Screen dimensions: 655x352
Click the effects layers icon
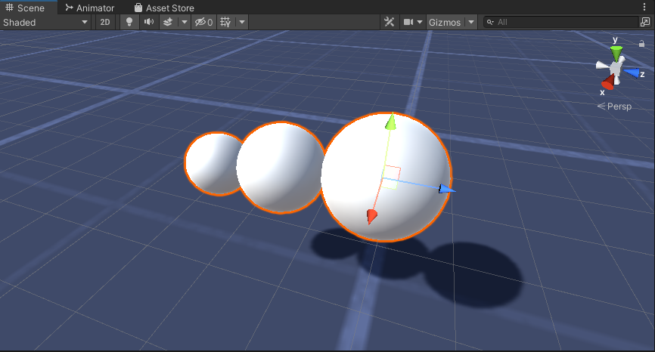[168, 22]
